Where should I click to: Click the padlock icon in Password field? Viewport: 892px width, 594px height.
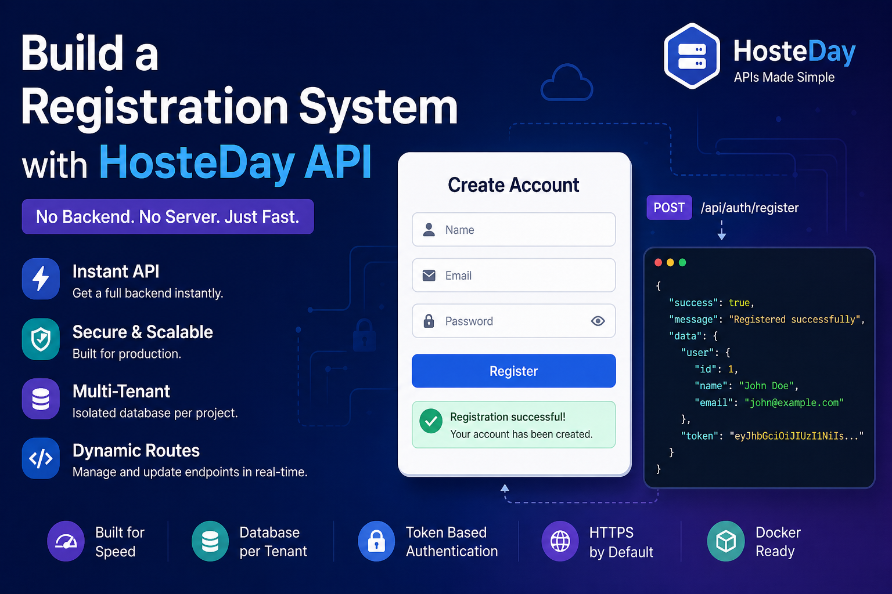pyautogui.click(x=429, y=321)
